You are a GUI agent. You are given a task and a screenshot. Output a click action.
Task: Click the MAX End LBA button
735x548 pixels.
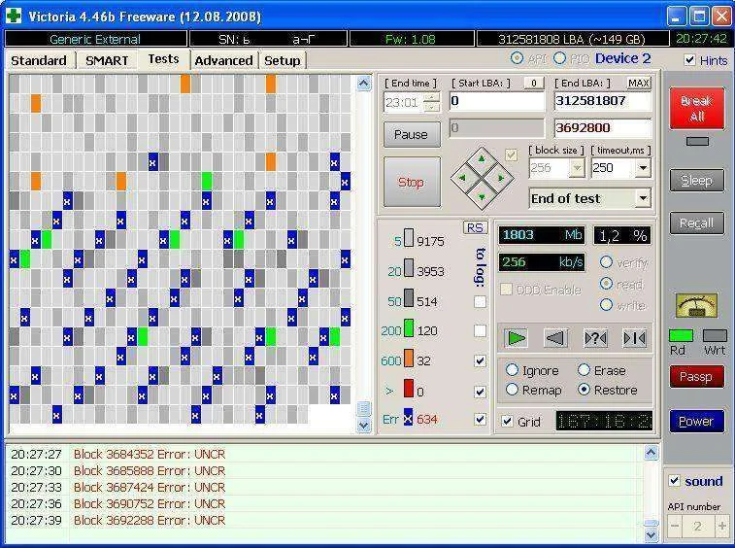(639, 83)
